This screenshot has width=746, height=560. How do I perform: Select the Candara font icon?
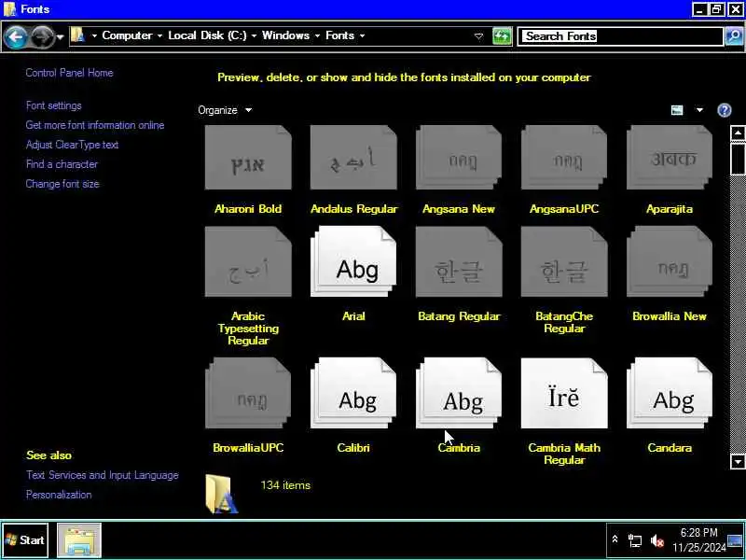670,393
